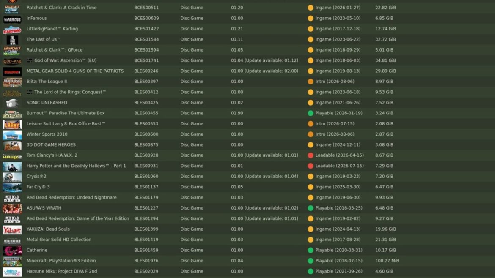
Task: Click the Catherine game icon
Action: pyautogui.click(x=12, y=251)
